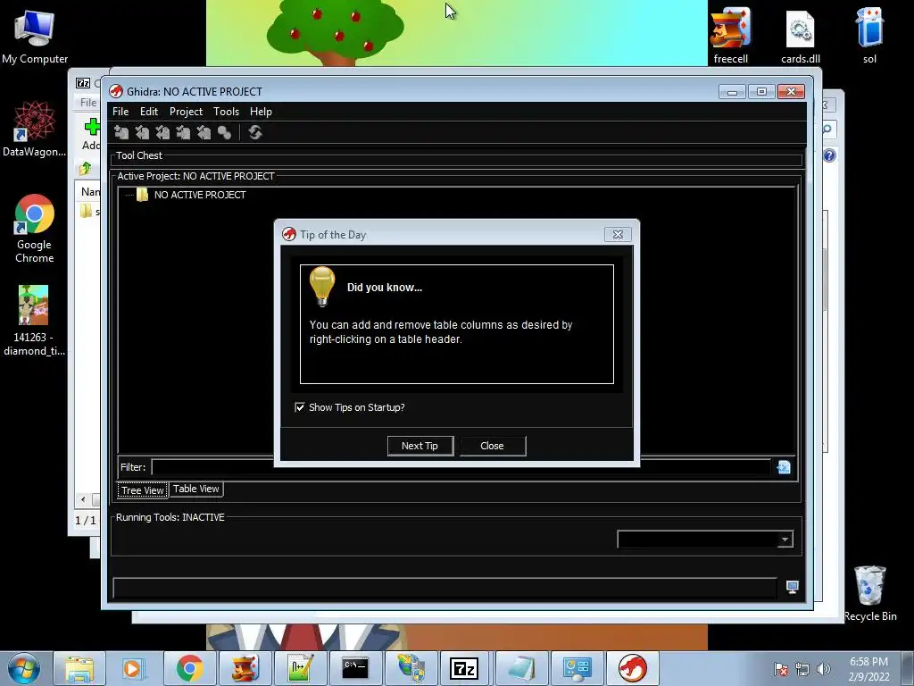914x686 pixels.
Task: Switch to the Command Prompt taskbar icon
Action: 355,668
